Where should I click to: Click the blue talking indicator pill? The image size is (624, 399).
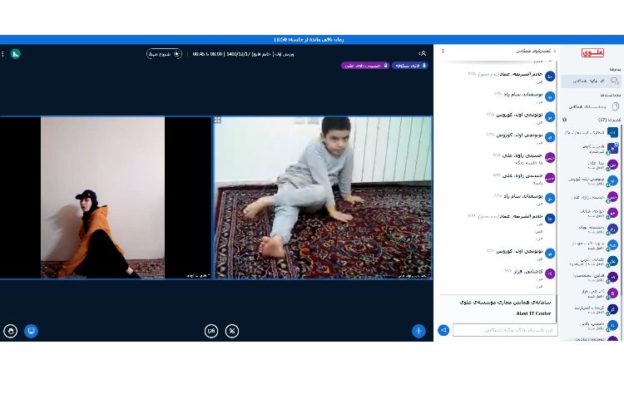(410, 65)
